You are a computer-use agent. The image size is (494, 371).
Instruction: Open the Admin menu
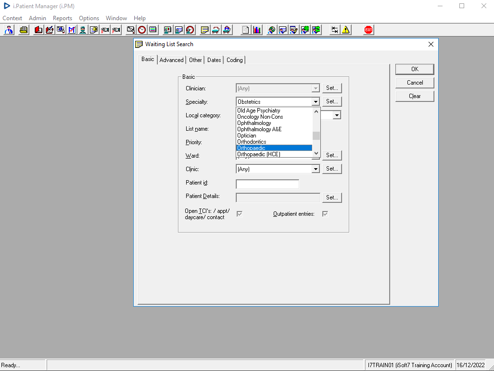pyautogui.click(x=38, y=18)
